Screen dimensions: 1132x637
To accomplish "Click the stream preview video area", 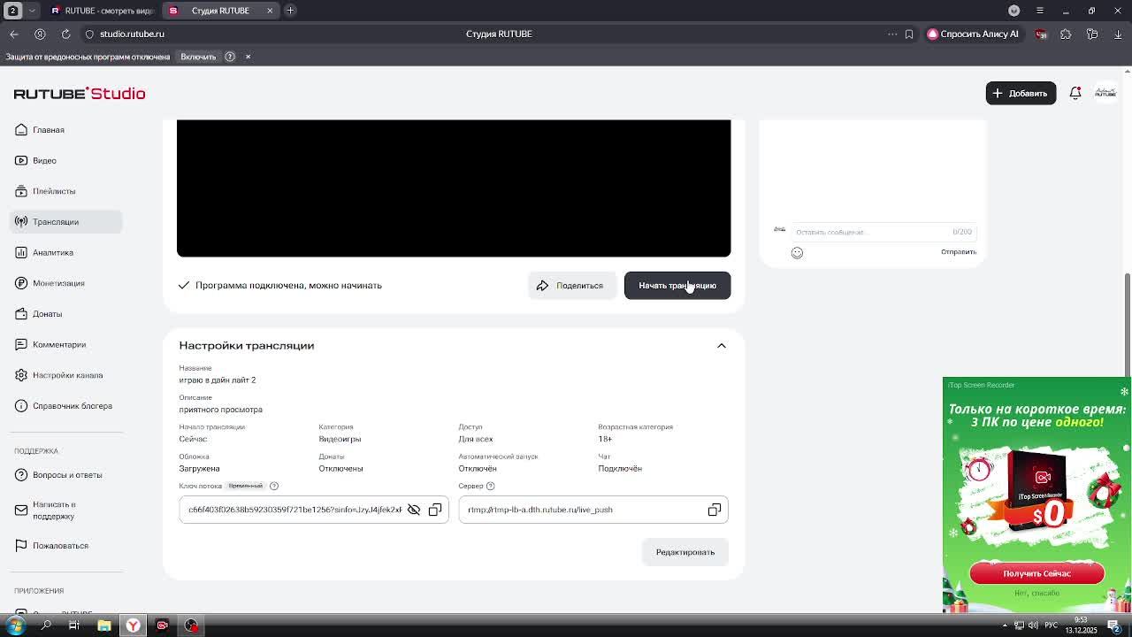I will pyautogui.click(x=454, y=188).
